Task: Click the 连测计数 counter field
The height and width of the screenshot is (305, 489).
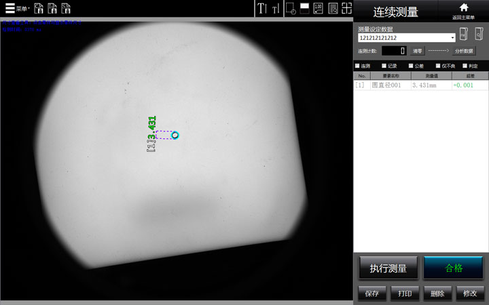Action: 394,51
